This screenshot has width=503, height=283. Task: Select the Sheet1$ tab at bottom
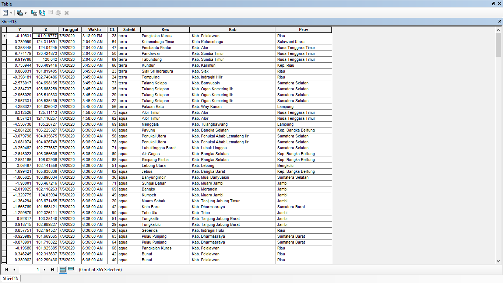tap(11, 279)
